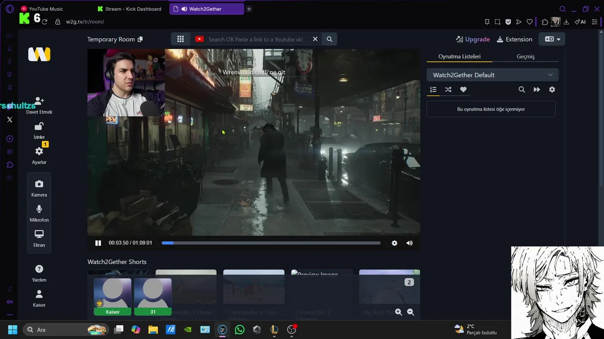604x339 pixels.
Task: Click the search magnifier button
Action: 329,39
